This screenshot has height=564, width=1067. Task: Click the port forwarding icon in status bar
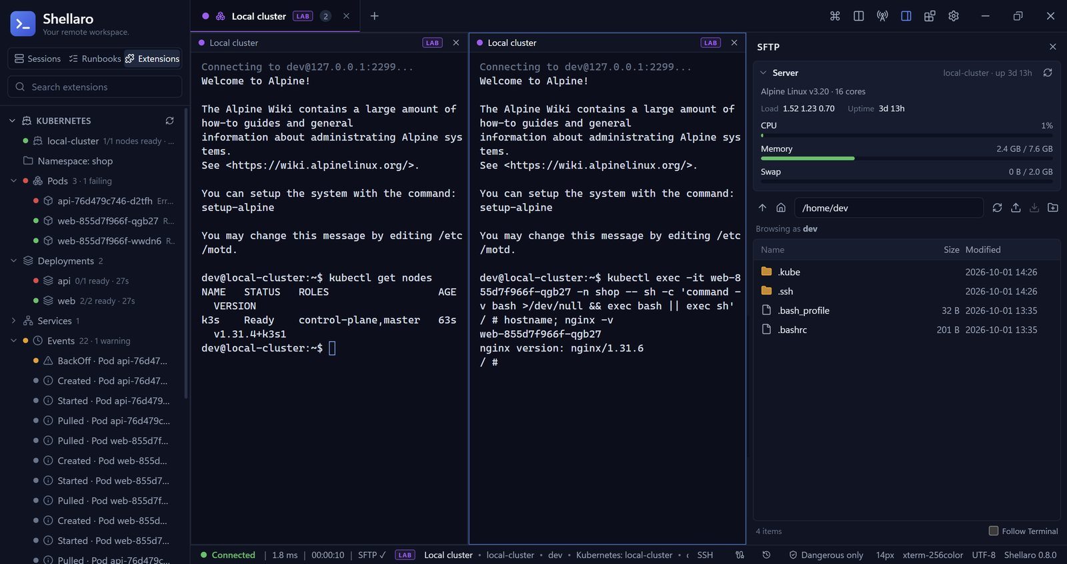click(x=740, y=555)
